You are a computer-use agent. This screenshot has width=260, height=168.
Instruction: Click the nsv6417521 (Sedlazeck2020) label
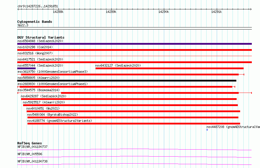[x=40, y=59]
